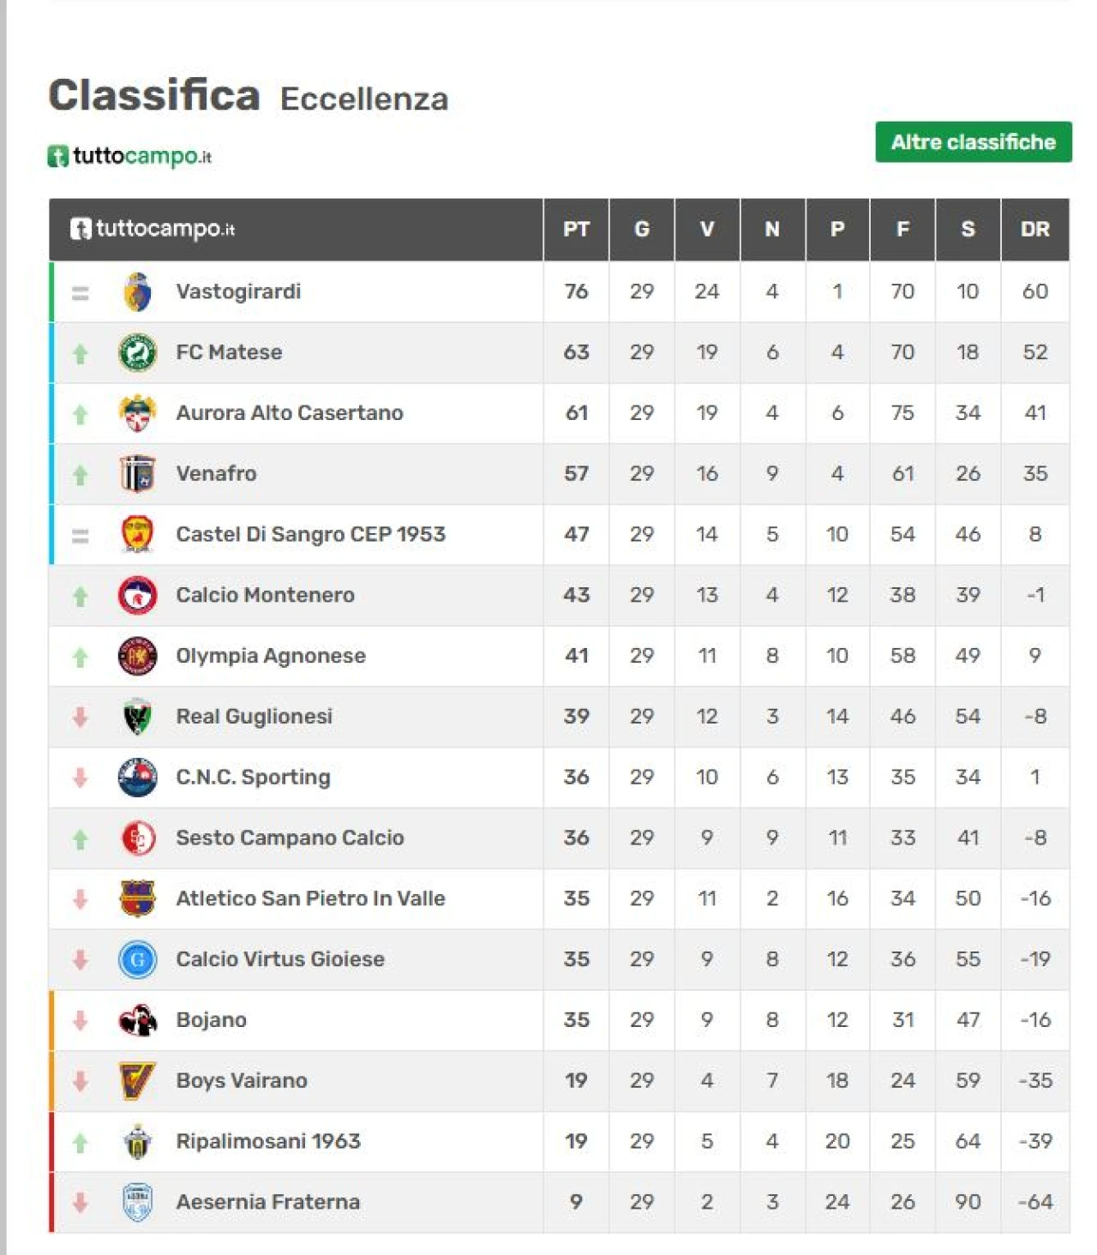
Task: Click the Calcio Virtus Gioiese blue logo
Action: coord(138,959)
